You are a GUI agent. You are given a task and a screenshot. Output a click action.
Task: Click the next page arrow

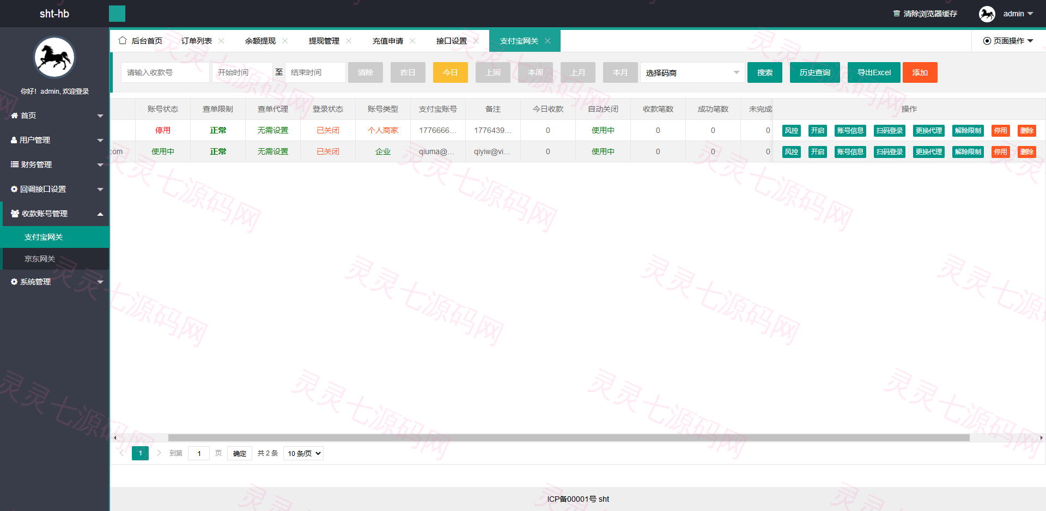pyautogui.click(x=159, y=453)
